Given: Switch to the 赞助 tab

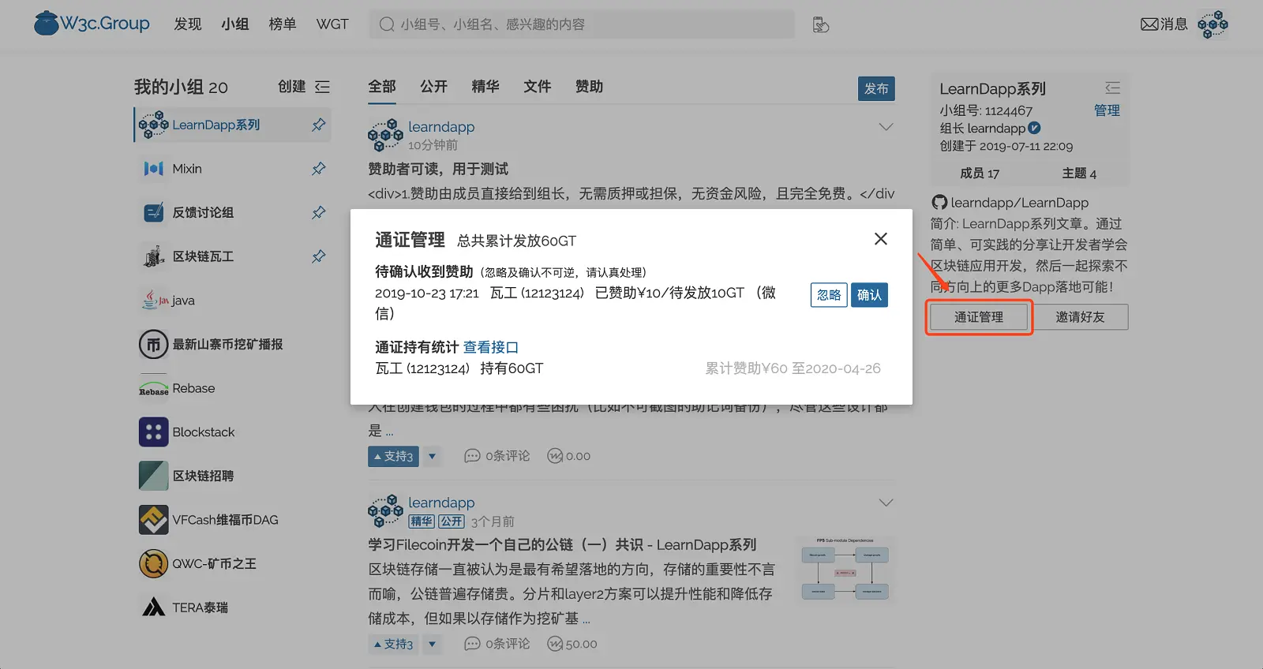Looking at the screenshot, I should [589, 87].
